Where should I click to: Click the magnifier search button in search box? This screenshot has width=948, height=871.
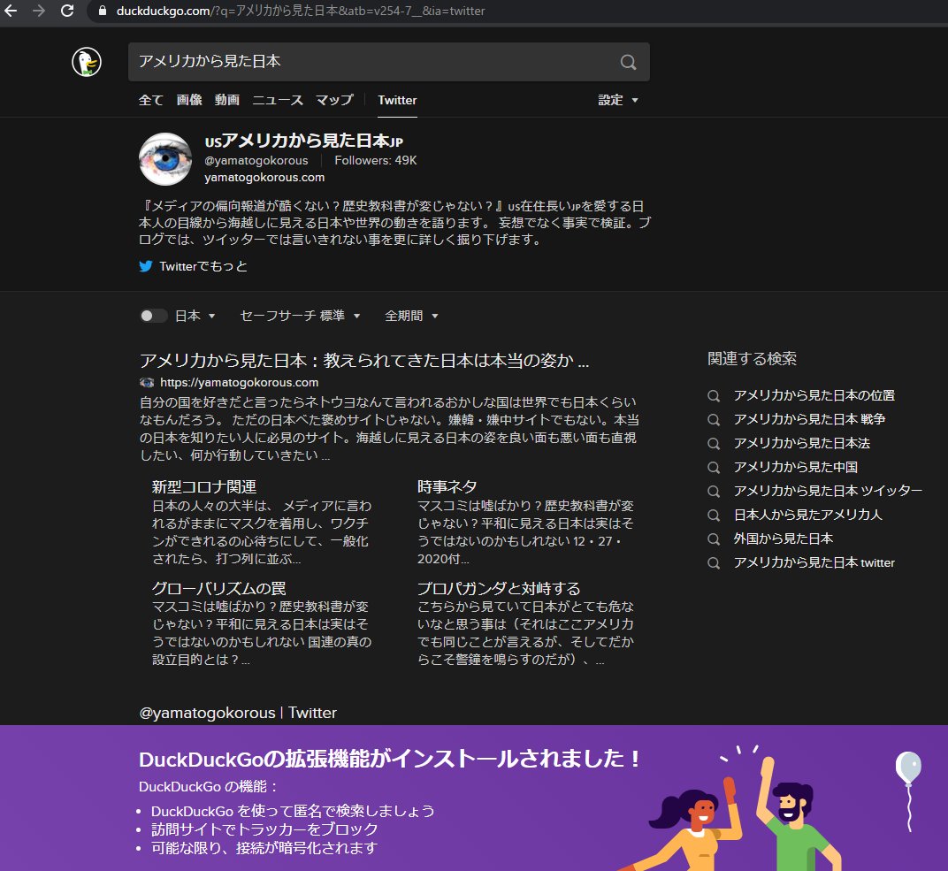click(628, 62)
